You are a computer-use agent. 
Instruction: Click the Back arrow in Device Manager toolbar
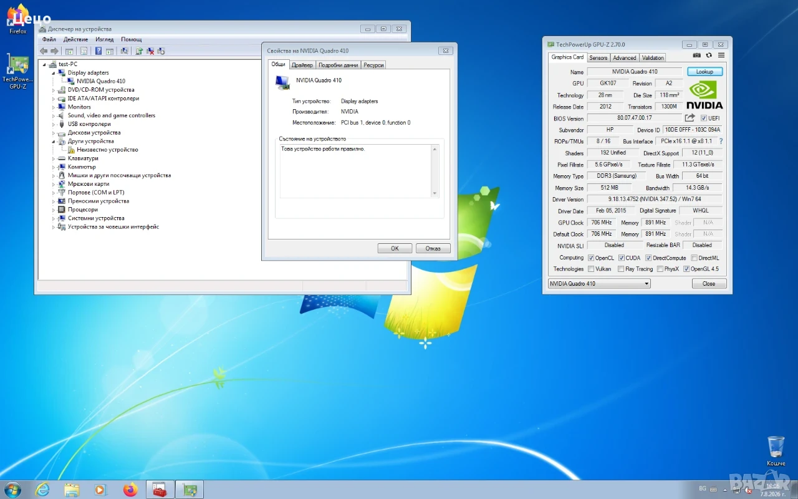44,51
